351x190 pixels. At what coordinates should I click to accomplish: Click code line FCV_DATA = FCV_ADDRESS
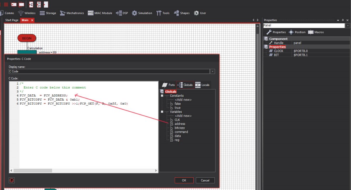[x=44, y=96]
